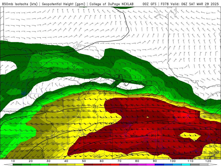
Task: Pick the light gray 115–120 kt swatch
Action: [204, 165]
